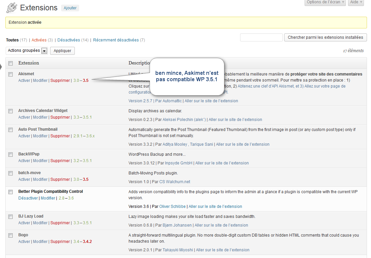Click Version 3.0.12 text for BackWPup
The width and height of the screenshot is (371, 258).
[x=142, y=163]
